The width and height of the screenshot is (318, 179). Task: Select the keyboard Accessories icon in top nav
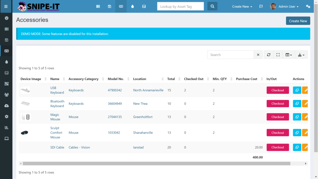pyautogui.click(x=121, y=6)
